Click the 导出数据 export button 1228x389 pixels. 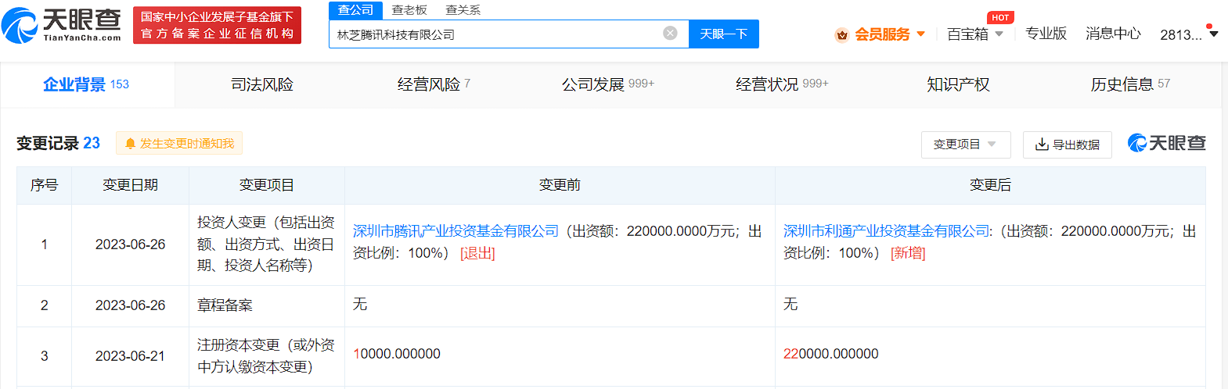click(x=1068, y=145)
